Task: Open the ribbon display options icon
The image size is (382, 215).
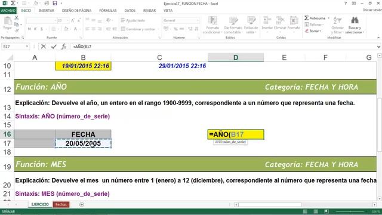Action: tap(354, 3)
